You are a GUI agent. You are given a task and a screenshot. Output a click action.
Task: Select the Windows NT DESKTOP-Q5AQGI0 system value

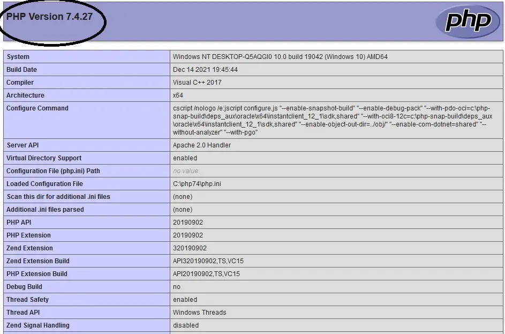[280, 57]
